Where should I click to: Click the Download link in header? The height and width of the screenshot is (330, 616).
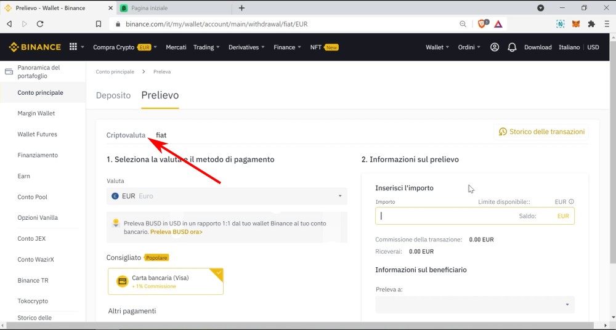pos(538,47)
